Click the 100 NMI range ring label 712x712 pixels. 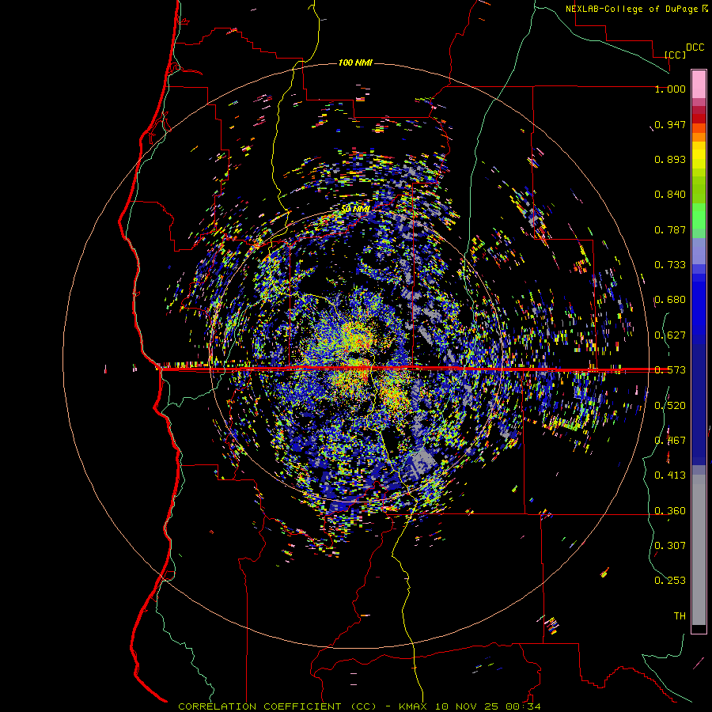click(355, 62)
